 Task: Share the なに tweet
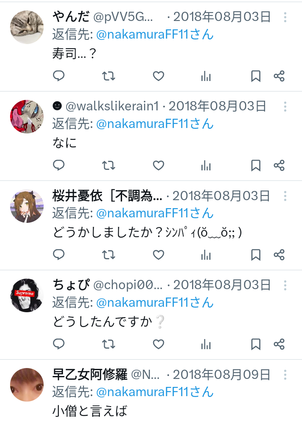click(279, 165)
